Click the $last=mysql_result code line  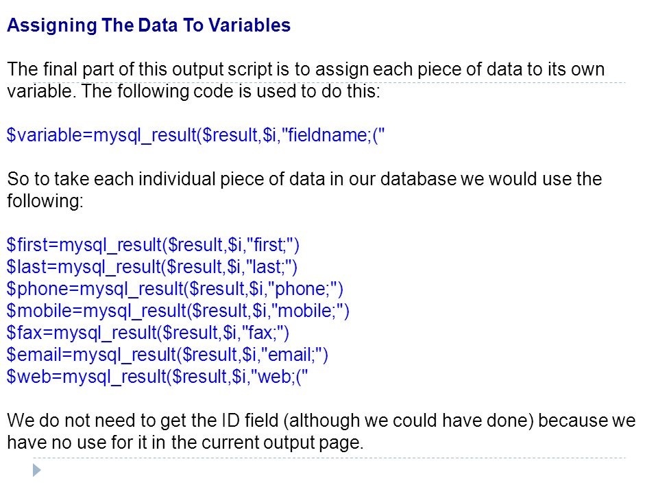tap(152, 267)
